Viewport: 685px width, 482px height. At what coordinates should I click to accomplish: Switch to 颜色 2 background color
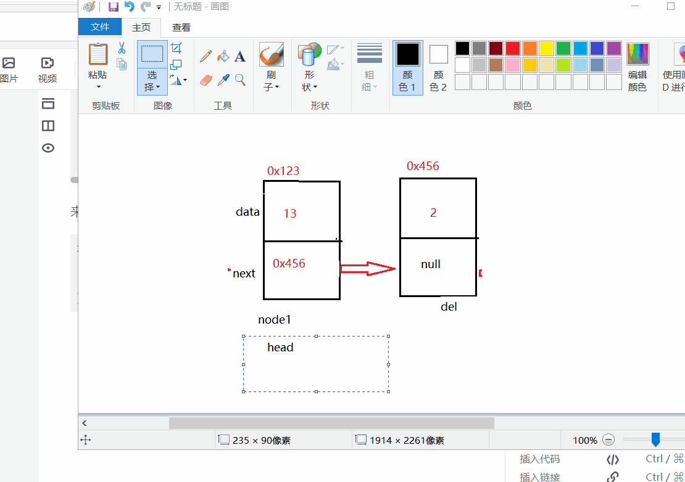point(438,67)
